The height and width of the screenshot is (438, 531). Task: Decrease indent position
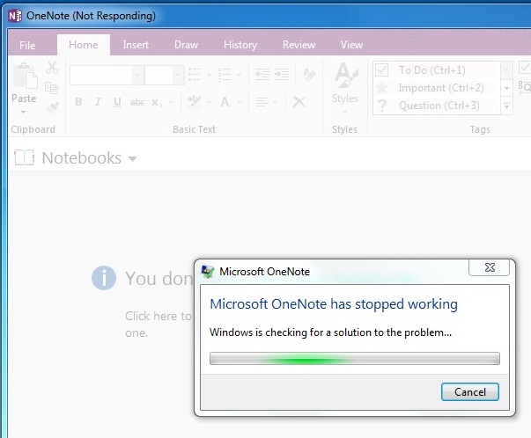[x=262, y=74]
